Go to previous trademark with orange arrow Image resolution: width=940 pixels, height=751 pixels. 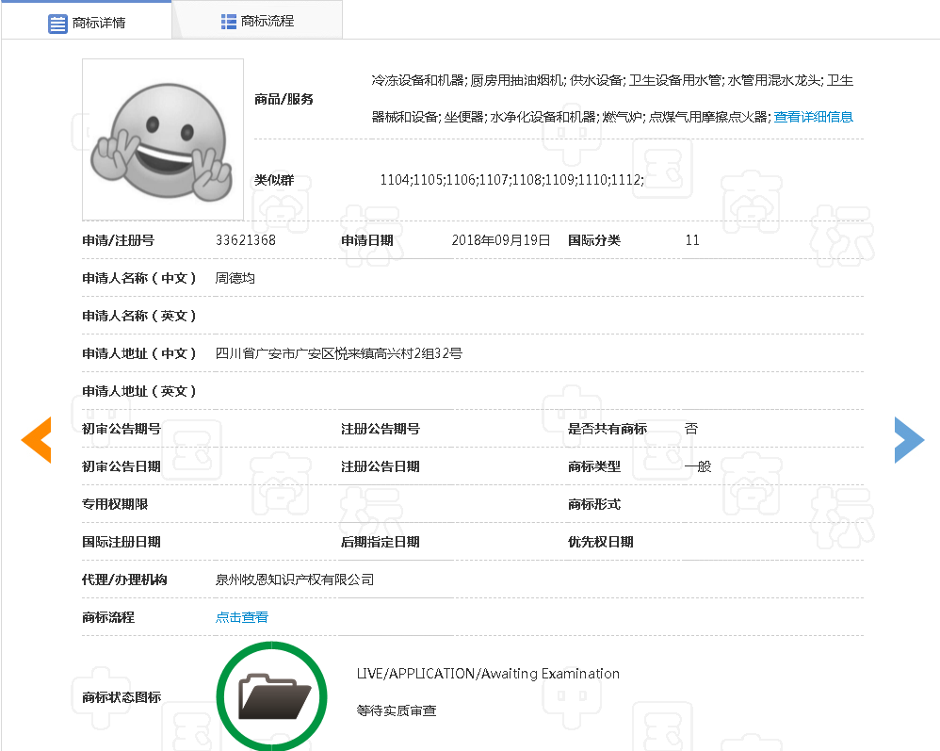tap(36, 439)
